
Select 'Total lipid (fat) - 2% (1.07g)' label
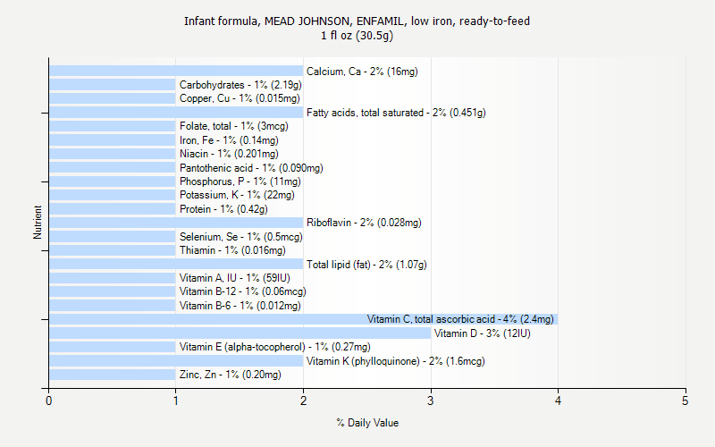coord(366,265)
